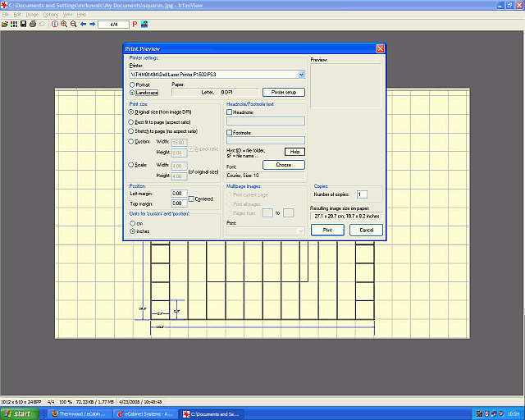Close the Print Preview dialog
Screen dimensions: 525x420
pyautogui.click(x=381, y=49)
